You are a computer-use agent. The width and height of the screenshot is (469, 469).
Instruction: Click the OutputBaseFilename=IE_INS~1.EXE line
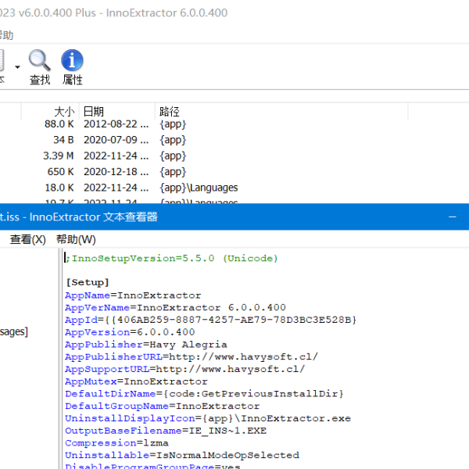click(166, 431)
